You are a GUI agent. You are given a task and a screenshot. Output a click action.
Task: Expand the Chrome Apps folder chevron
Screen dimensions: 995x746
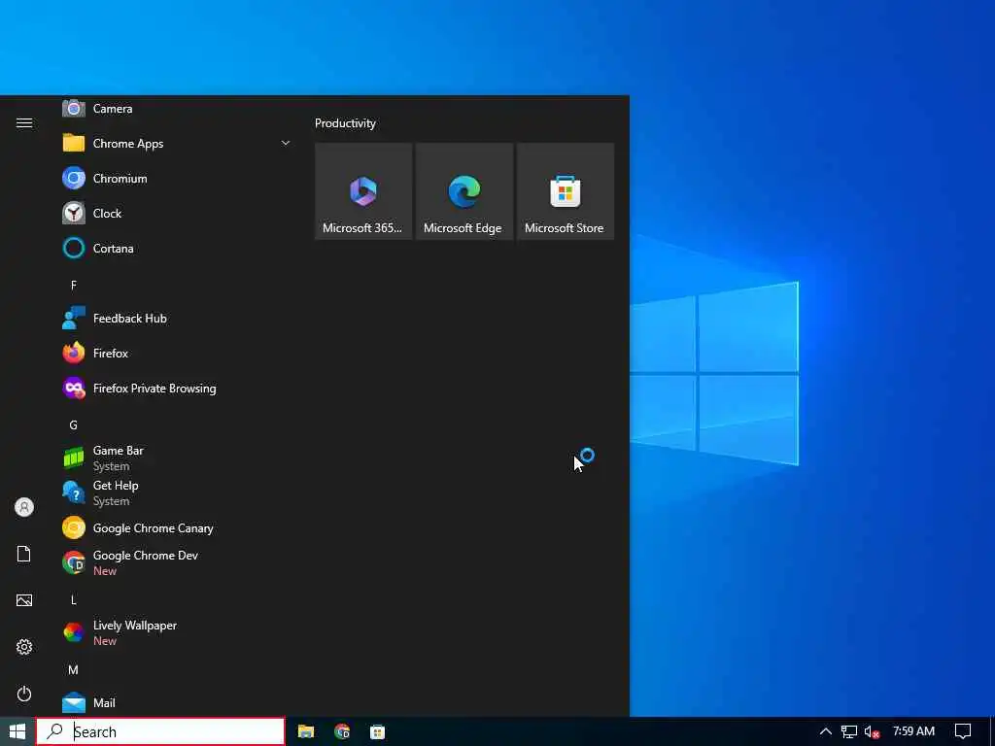point(286,144)
